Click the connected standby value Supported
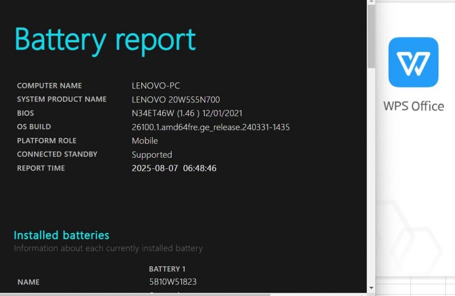Screen dimensions: 455x296 pyautogui.click(x=152, y=154)
